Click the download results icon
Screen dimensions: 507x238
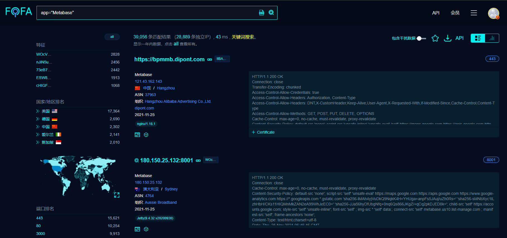click(448, 38)
